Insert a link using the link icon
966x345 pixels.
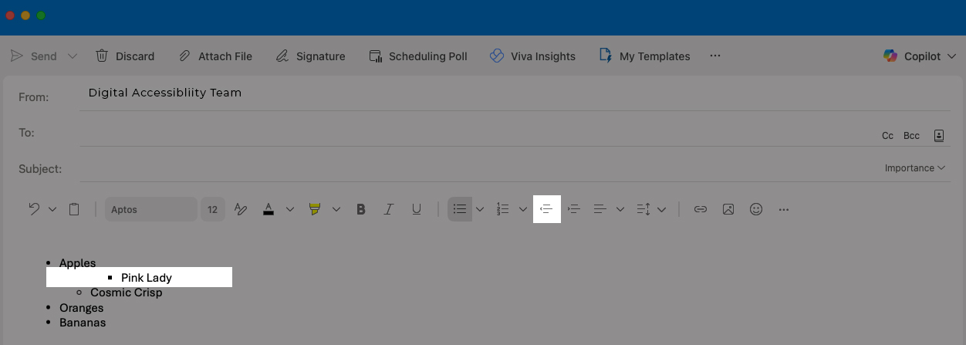click(x=701, y=209)
